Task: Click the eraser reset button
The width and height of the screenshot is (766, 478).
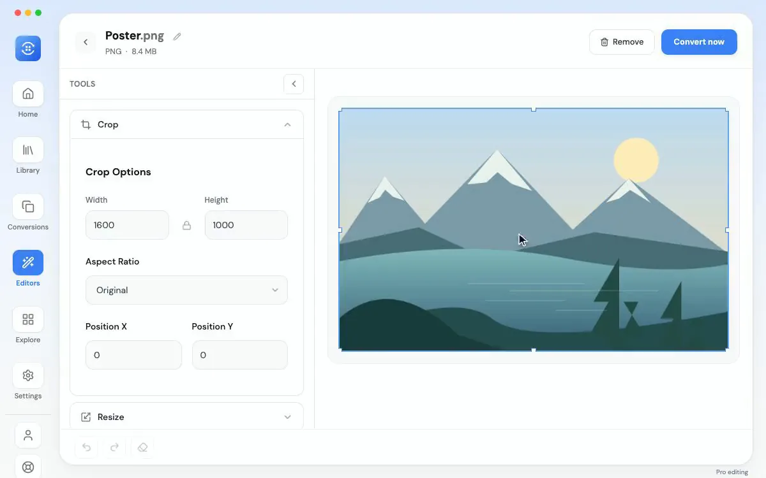Action: [143, 447]
